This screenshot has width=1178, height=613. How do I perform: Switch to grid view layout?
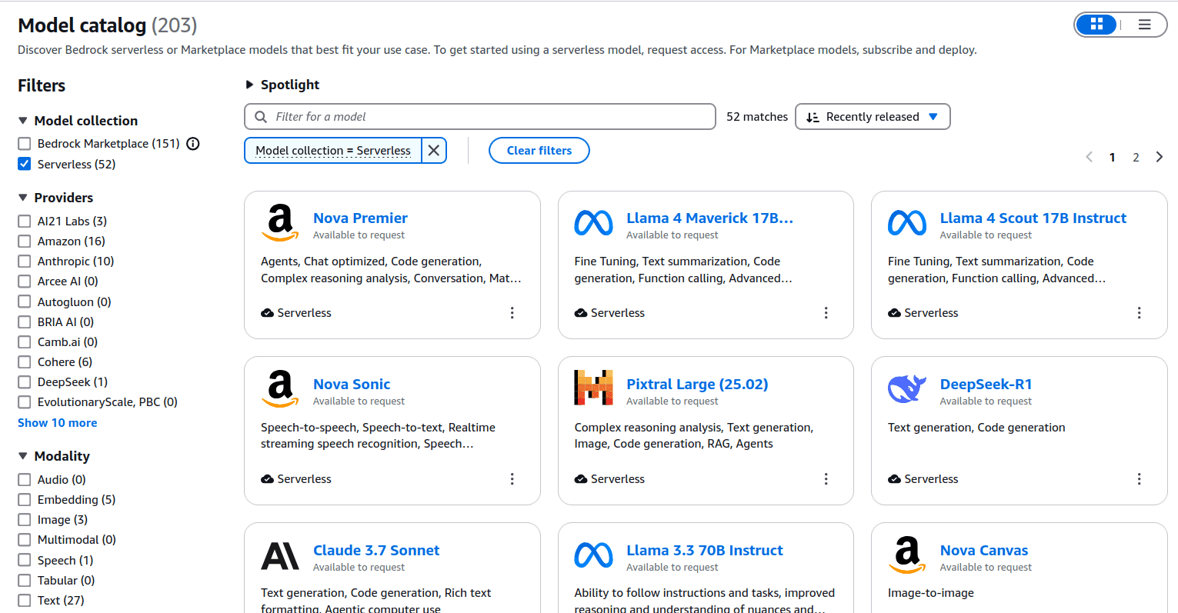tap(1096, 25)
